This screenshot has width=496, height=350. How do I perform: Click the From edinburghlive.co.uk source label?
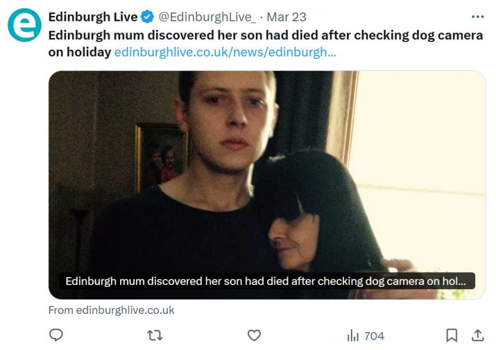(111, 310)
